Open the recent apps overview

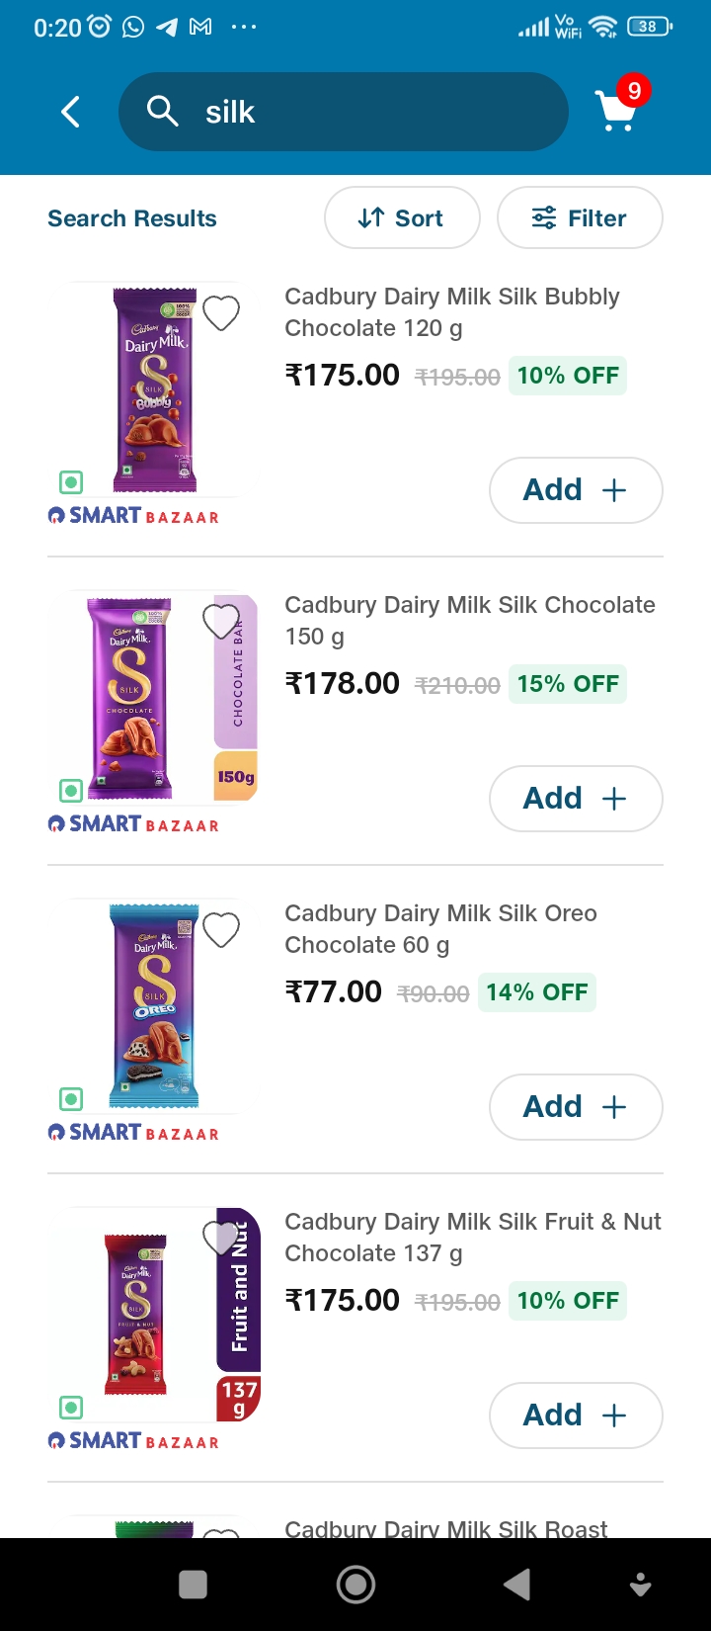click(193, 1584)
